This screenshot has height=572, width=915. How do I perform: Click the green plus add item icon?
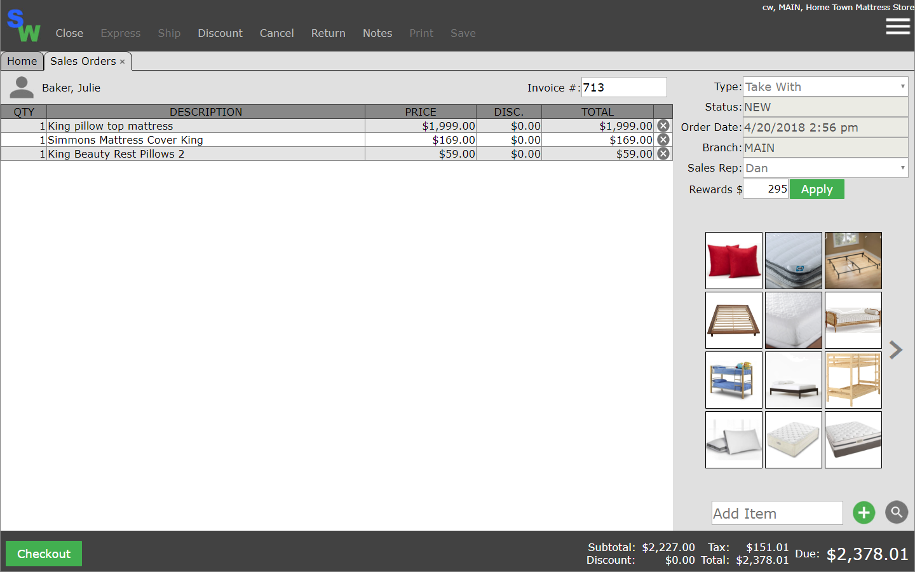(864, 513)
